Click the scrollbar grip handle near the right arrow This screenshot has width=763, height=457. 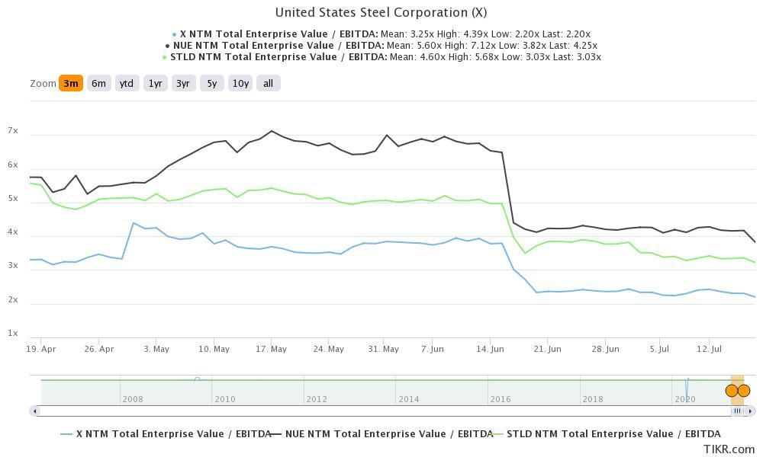pyautogui.click(x=738, y=411)
